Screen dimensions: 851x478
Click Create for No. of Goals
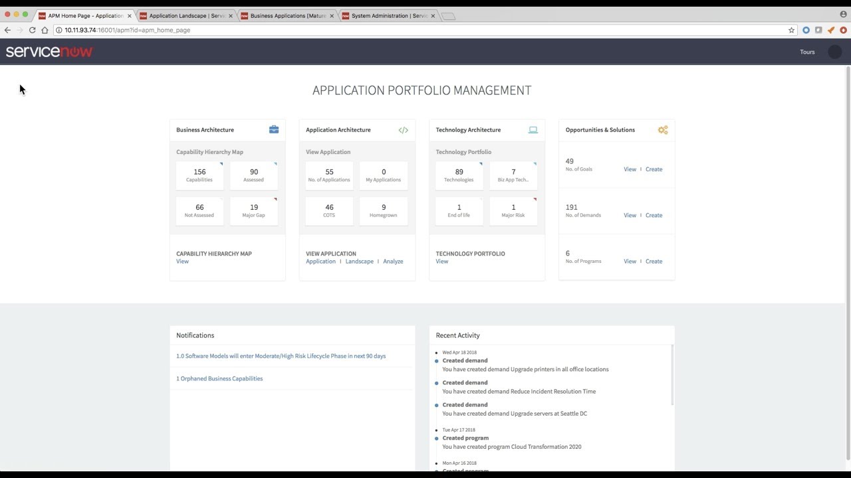[x=654, y=169]
